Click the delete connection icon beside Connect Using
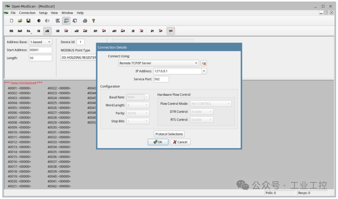The image size is (338, 199). click(204, 63)
